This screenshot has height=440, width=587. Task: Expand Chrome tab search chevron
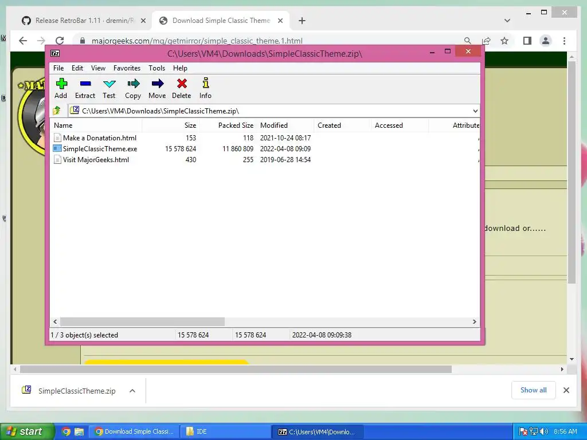pyautogui.click(x=507, y=21)
